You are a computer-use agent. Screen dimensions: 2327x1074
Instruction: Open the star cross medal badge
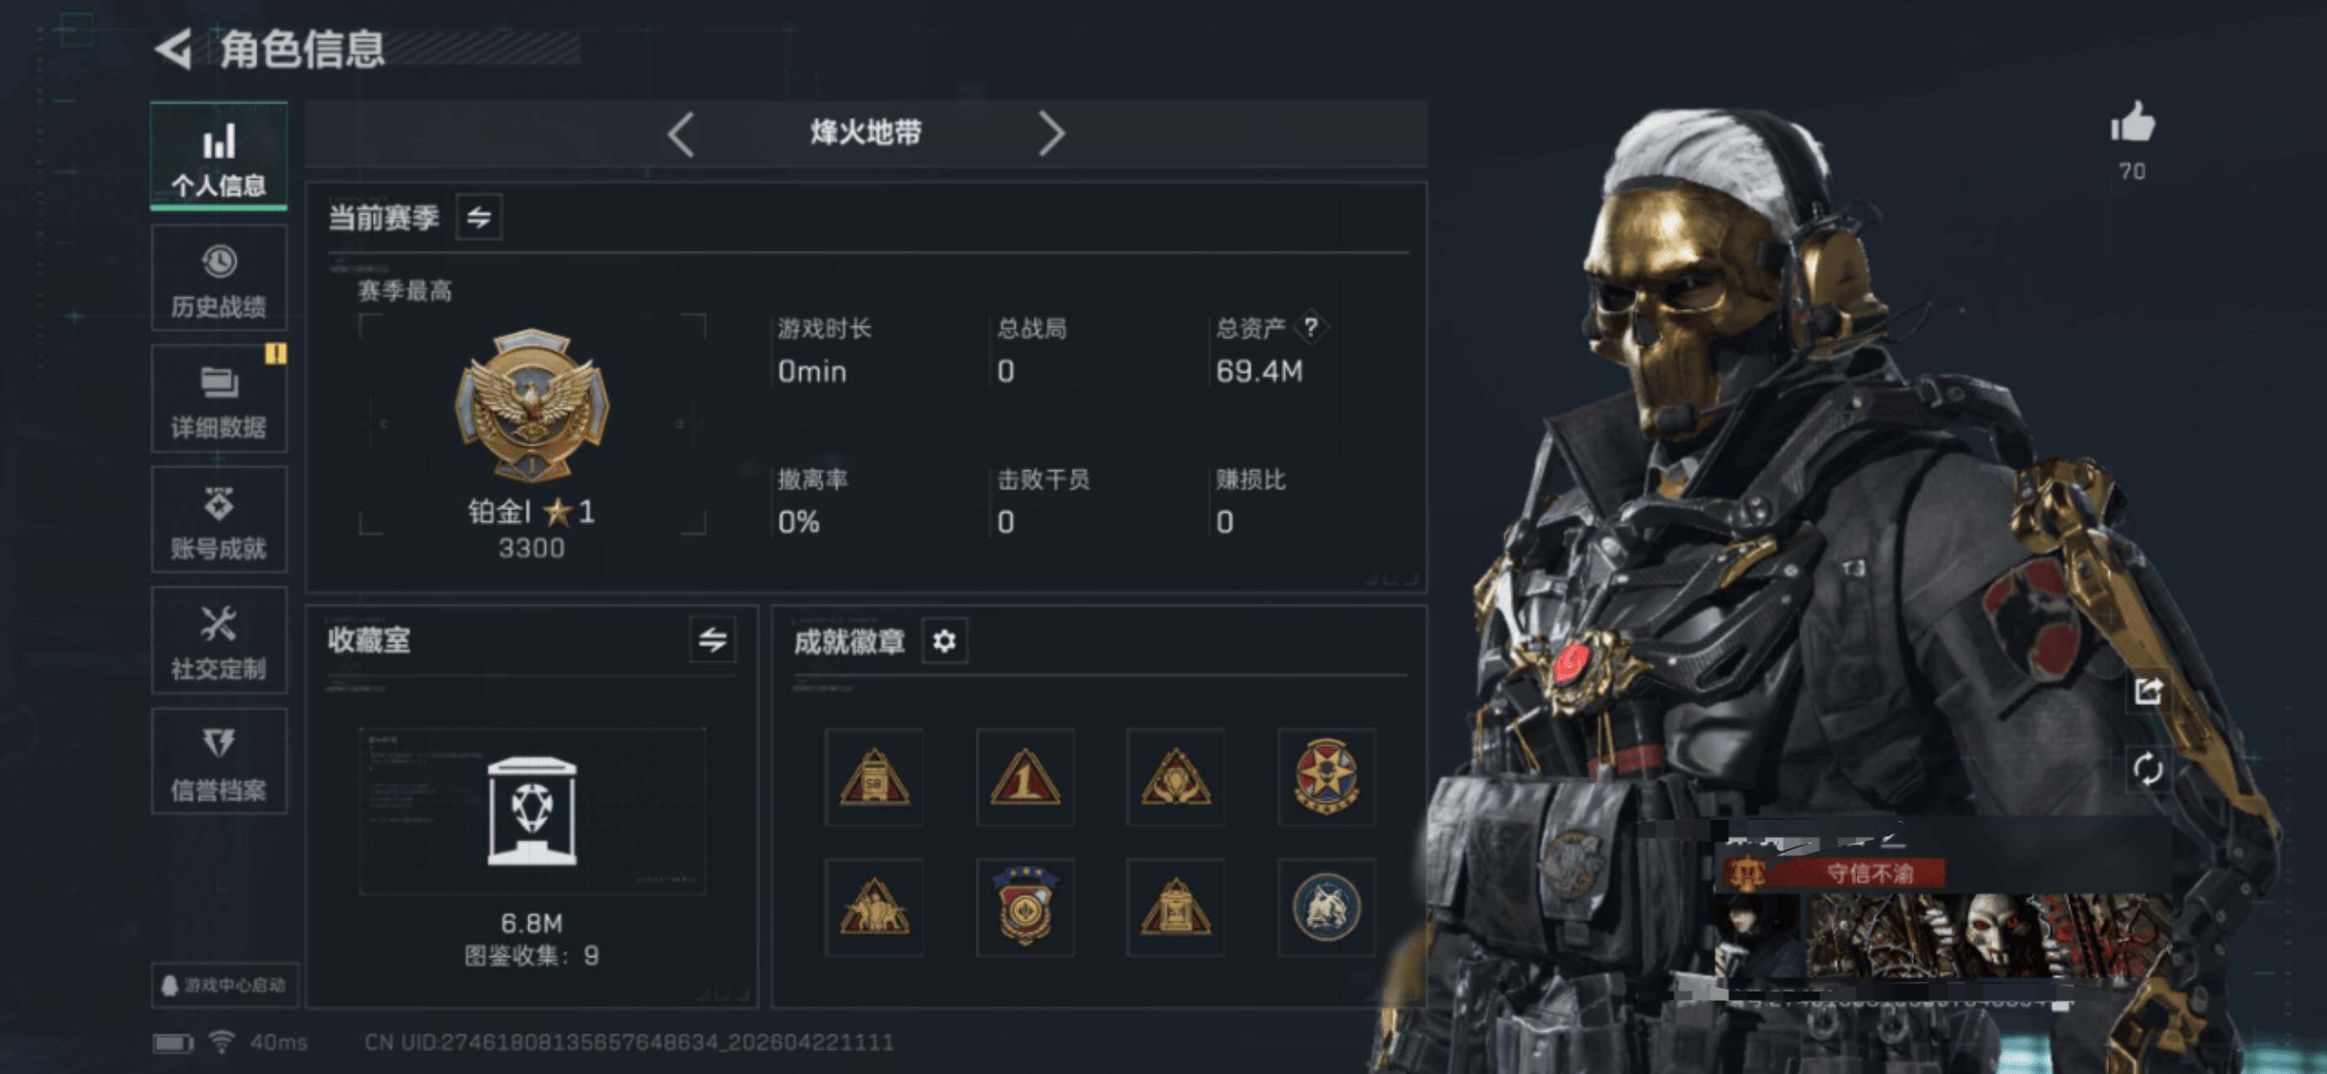pos(1326,777)
